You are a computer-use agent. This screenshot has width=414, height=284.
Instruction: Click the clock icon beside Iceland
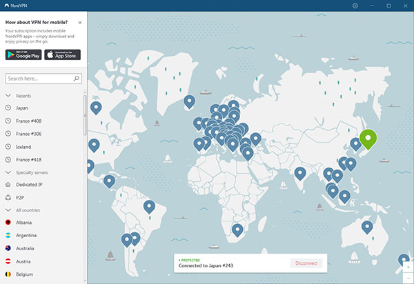[x=8, y=147]
